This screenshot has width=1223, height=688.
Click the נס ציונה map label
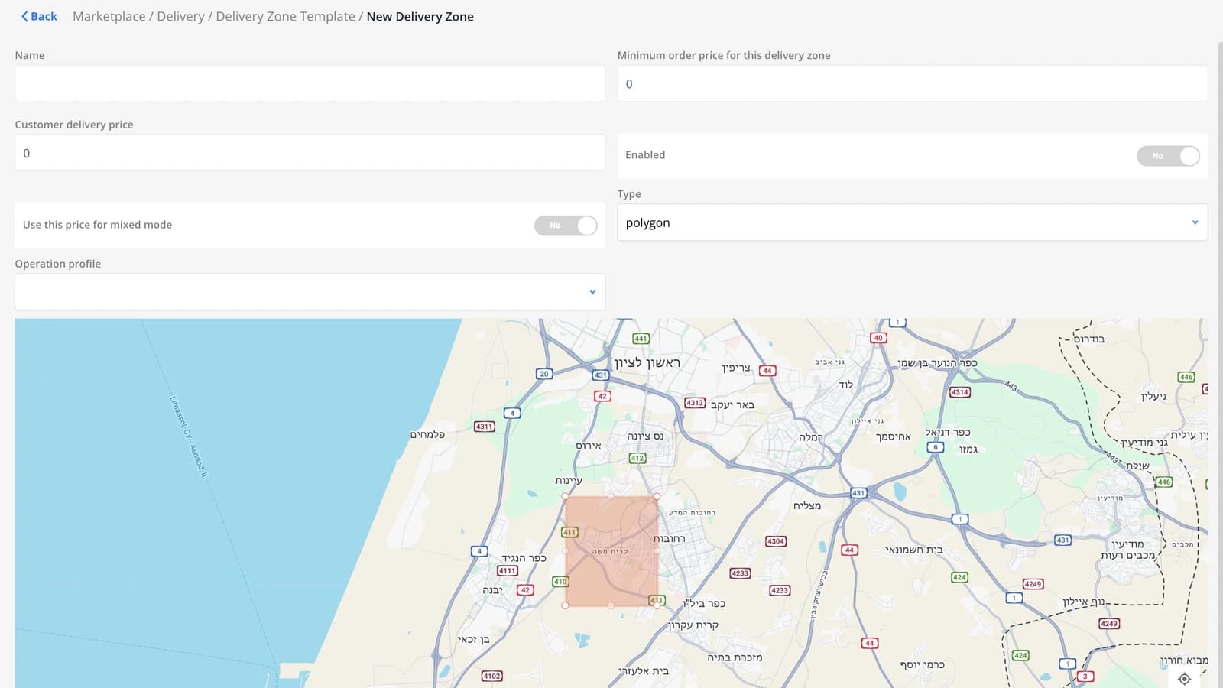coord(645,436)
